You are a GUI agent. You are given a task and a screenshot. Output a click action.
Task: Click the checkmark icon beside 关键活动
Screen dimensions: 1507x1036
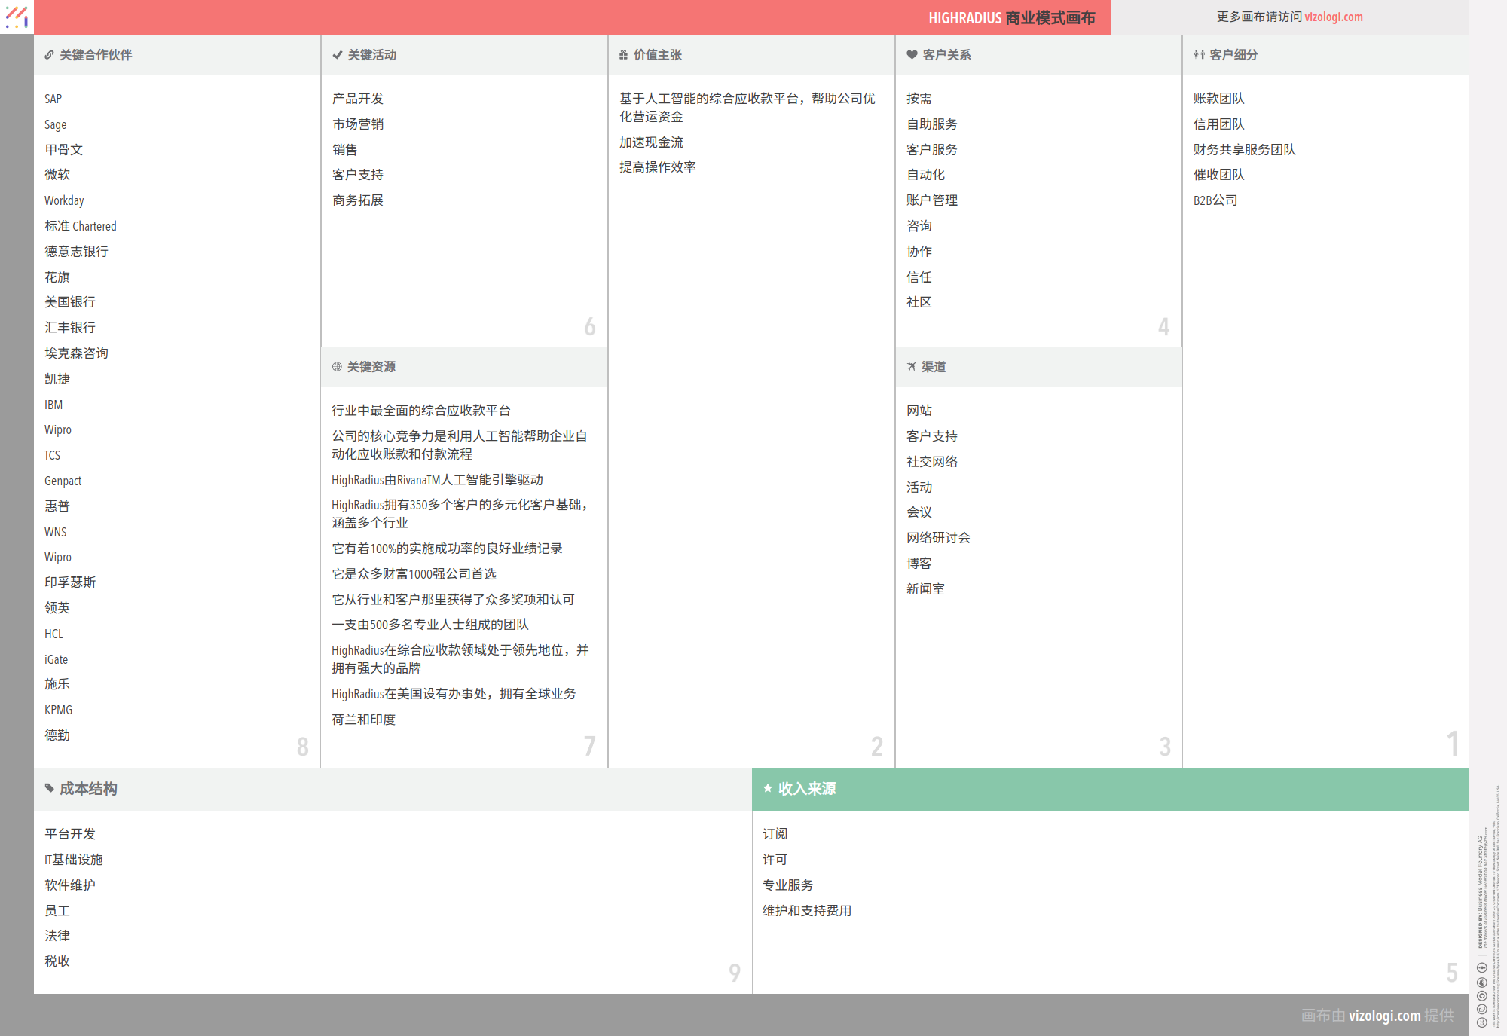click(x=337, y=55)
